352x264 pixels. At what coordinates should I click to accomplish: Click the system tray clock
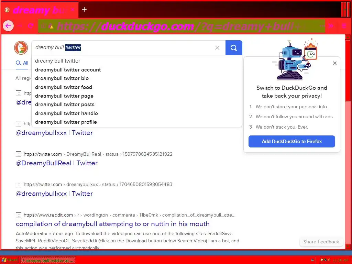pos(341,260)
